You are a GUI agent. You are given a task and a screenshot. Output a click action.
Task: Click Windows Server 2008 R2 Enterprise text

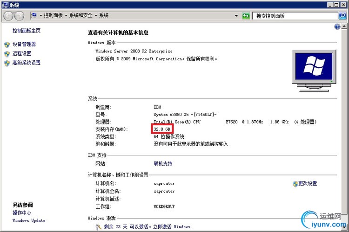pos(134,52)
